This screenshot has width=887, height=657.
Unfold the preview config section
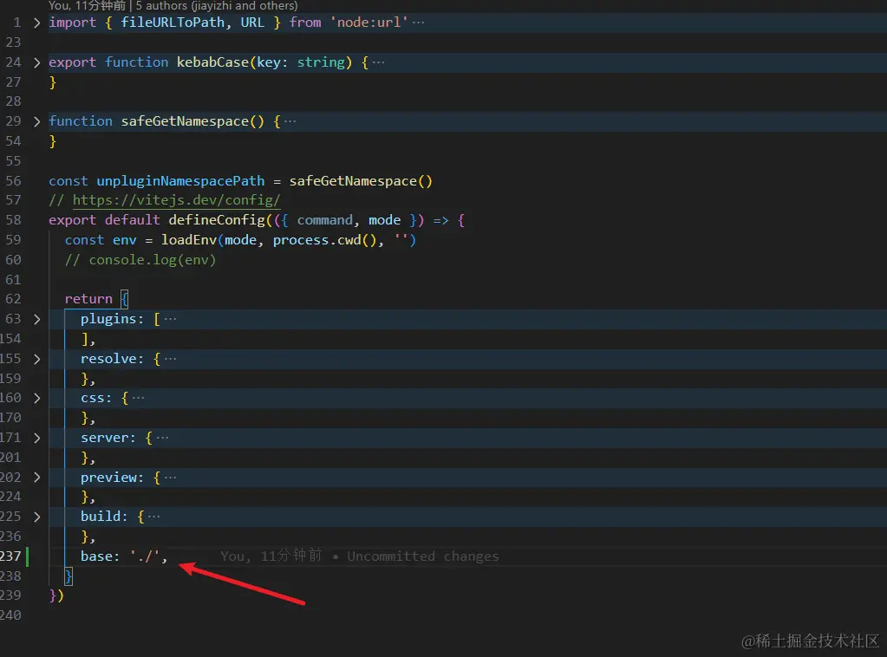36,478
